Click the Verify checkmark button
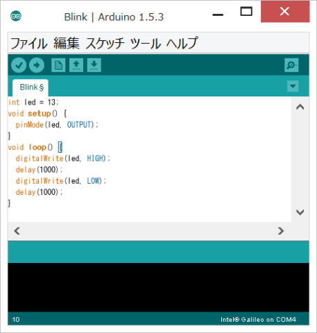Screen dimensions: 317x333 (x=19, y=65)
